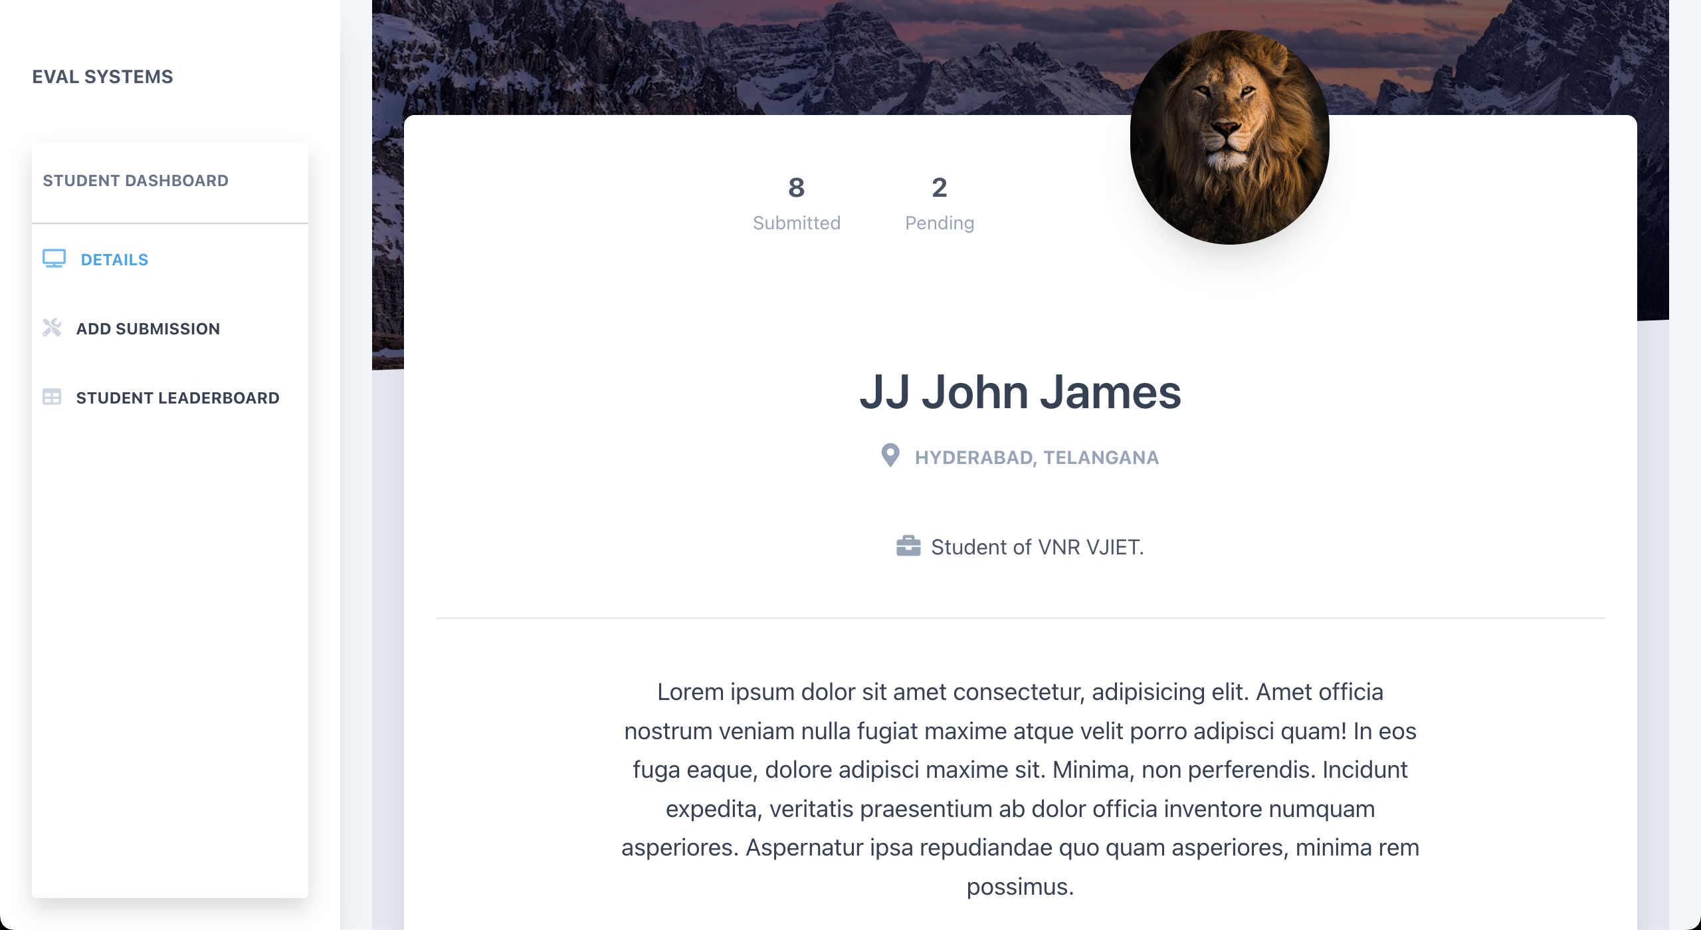Screen dimensions: 1701x930
Task: Click the Submitted count of 8
Action: [x=797, y=187]
